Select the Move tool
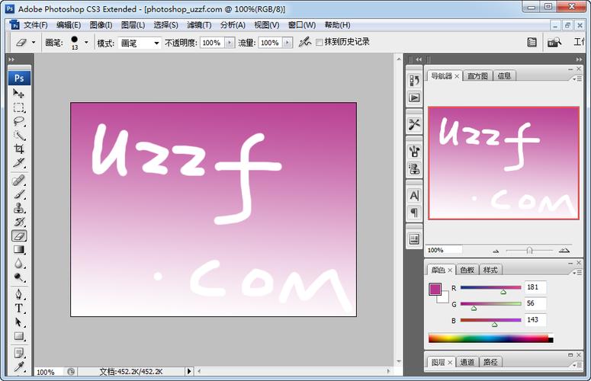 pyautogui.click(x=19, y=93)
